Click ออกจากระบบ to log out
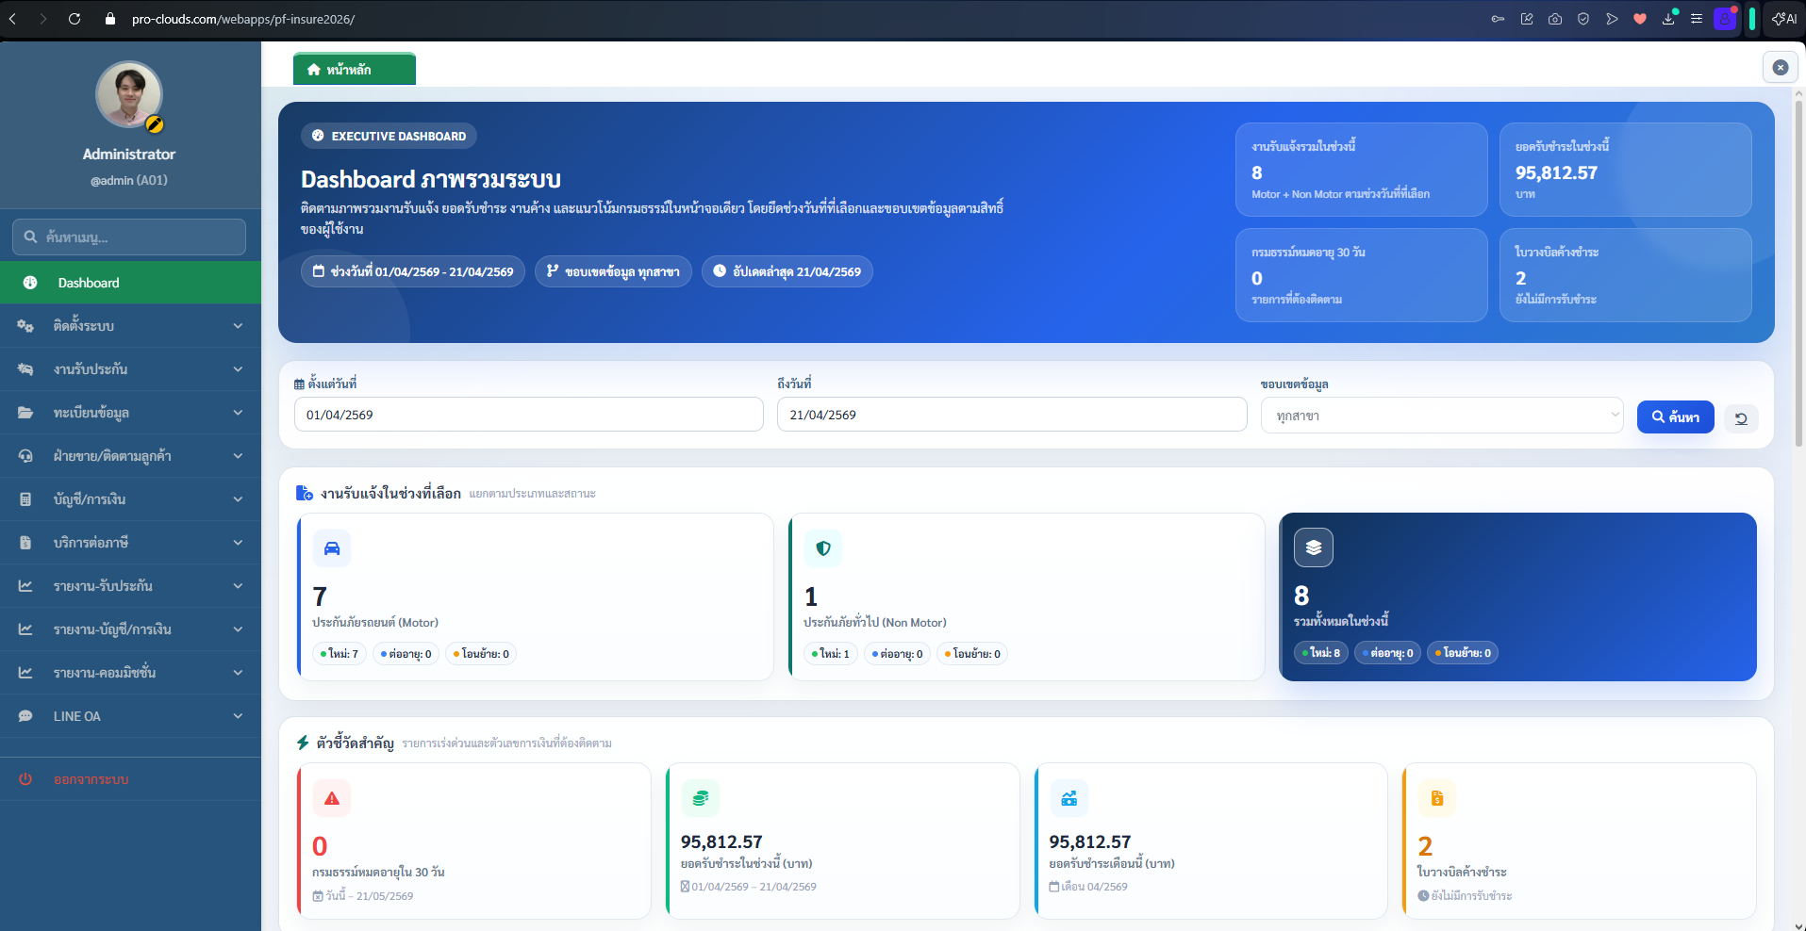This screenshot has width=1806, height=931. (x=91, y=779)
